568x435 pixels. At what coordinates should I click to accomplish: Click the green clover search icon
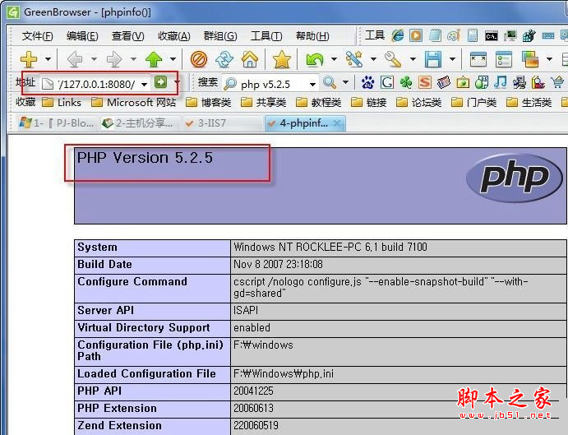pos(406,83)
